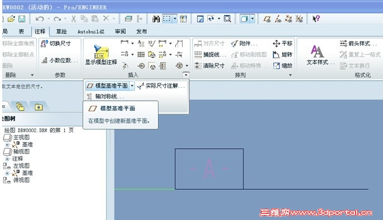Viewport: 383px width, 220px height.
Task: Save the drawing with the floppy icon
Action: pyautogui.click(x=22, y=18)
